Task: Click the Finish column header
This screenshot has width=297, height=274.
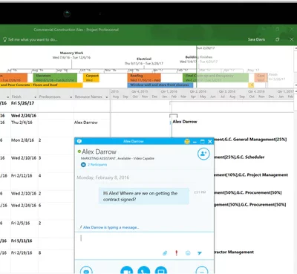Action: pos(16,97)
